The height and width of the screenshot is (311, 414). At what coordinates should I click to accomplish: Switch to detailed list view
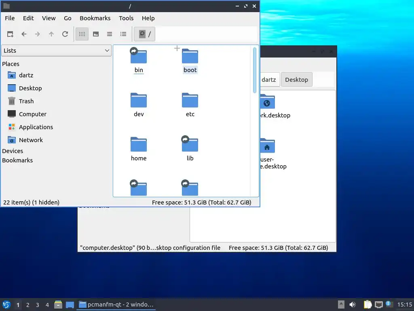point(123,34)
